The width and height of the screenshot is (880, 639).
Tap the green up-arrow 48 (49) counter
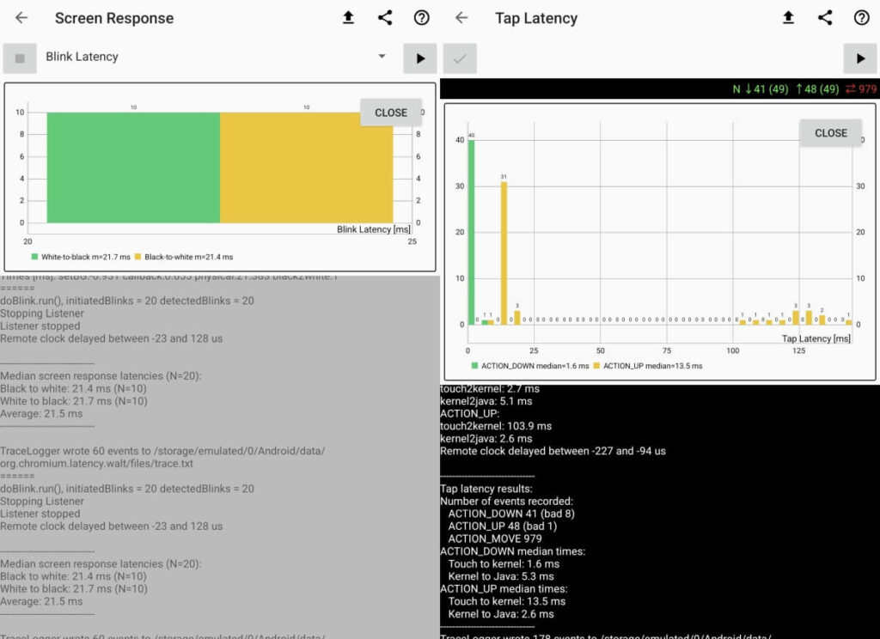817,89
